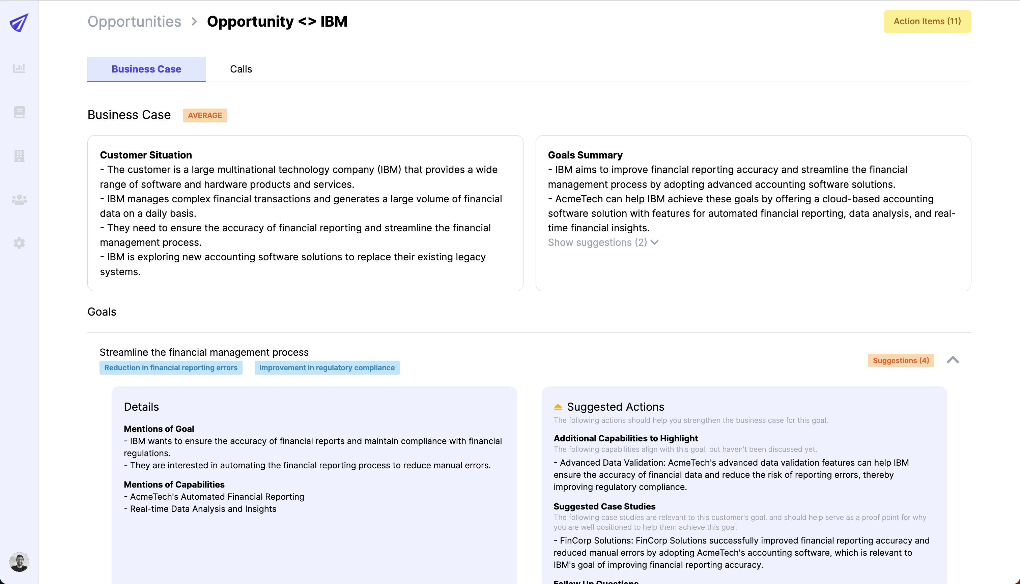Click the bell icon beside Suggested Actions
Image resolution: width=1020 pixels, height=584 pixels.
[558, 407]
